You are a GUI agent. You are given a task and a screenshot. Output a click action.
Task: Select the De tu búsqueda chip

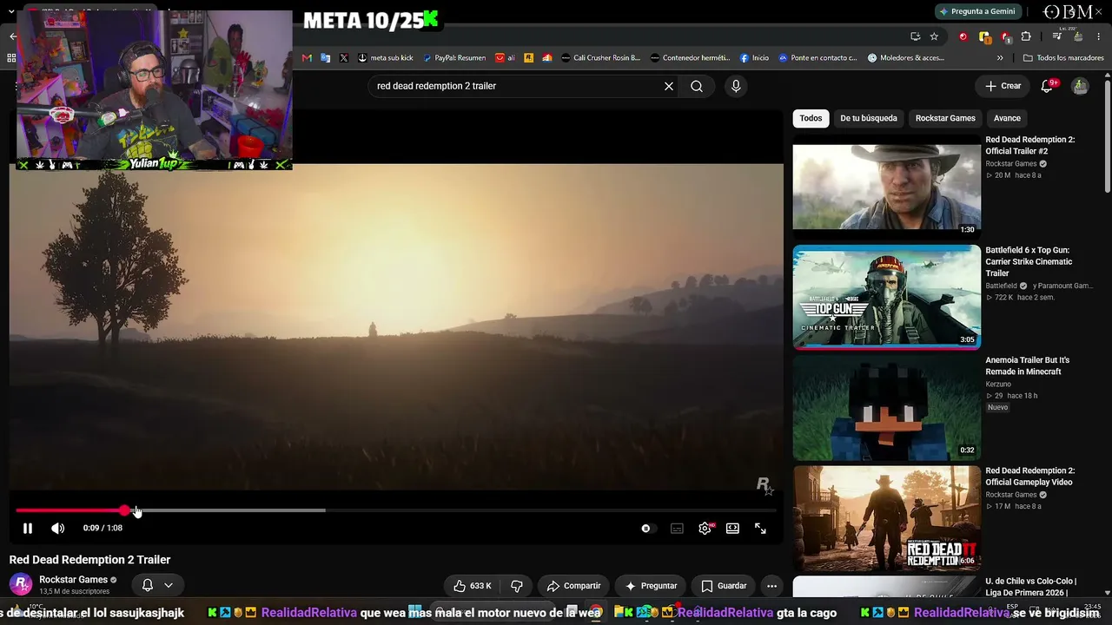869,118
